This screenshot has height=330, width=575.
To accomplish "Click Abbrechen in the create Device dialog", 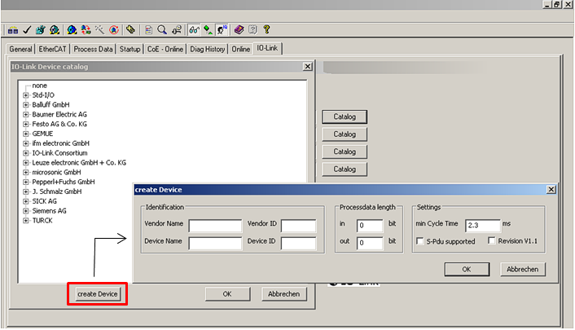I will tap(523, 269).
